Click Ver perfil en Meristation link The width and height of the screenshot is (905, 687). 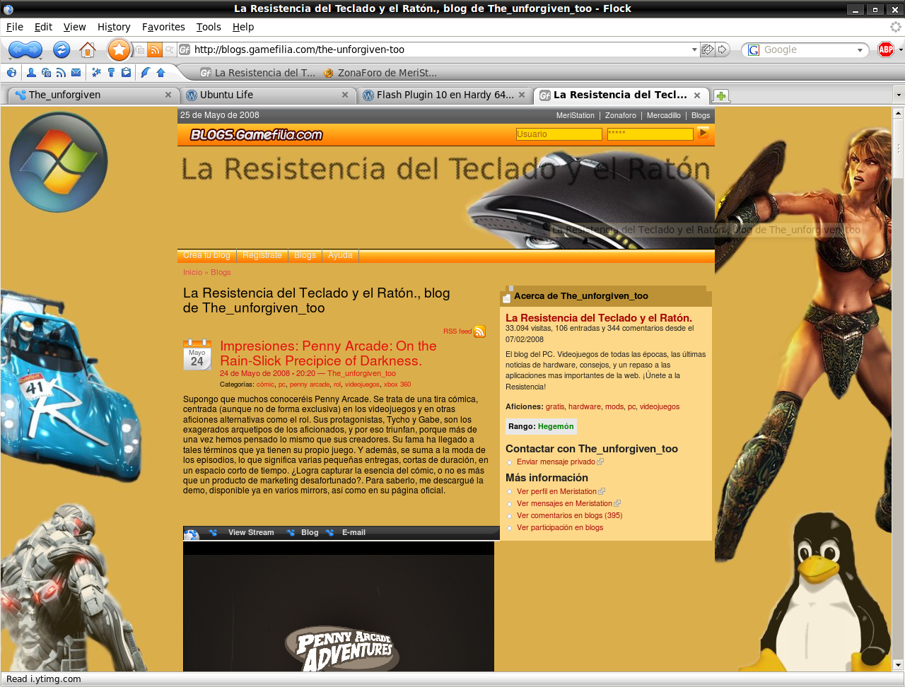coord(556,491)
